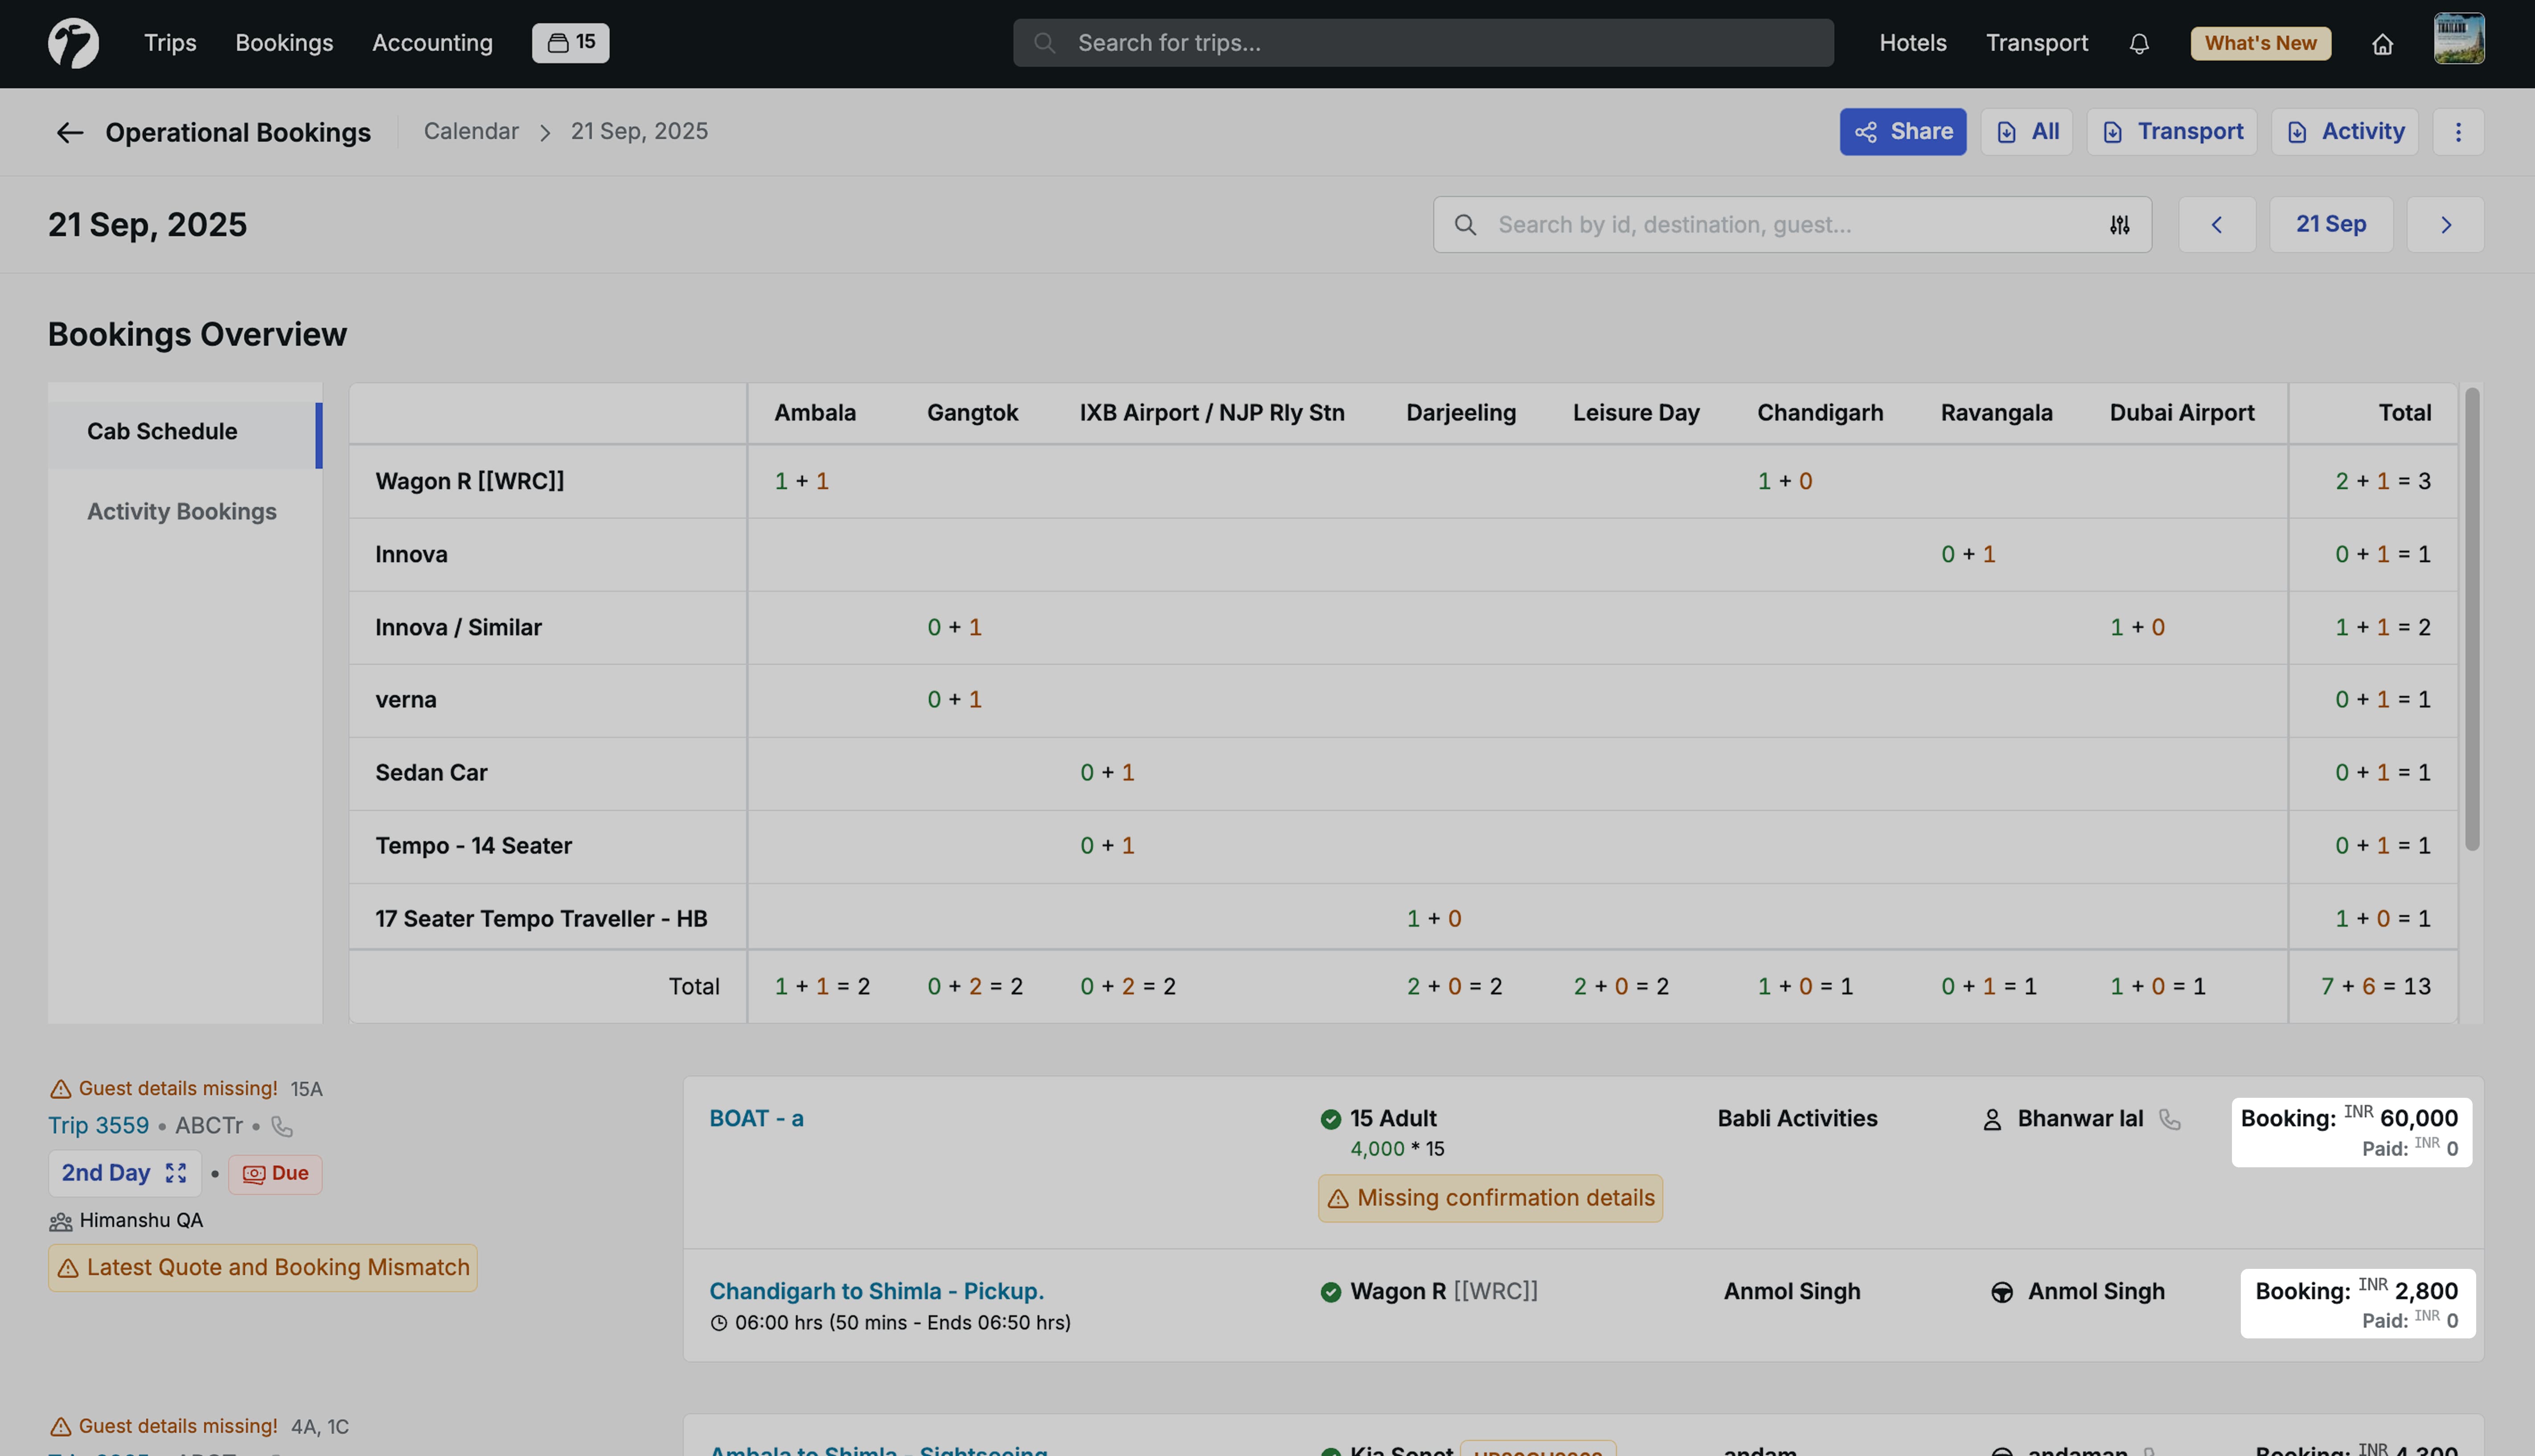The image size is (2535, 1456).
Task: Toggle the Wagon R confirmation checkmark
Action: (x=1330, y=1292)
